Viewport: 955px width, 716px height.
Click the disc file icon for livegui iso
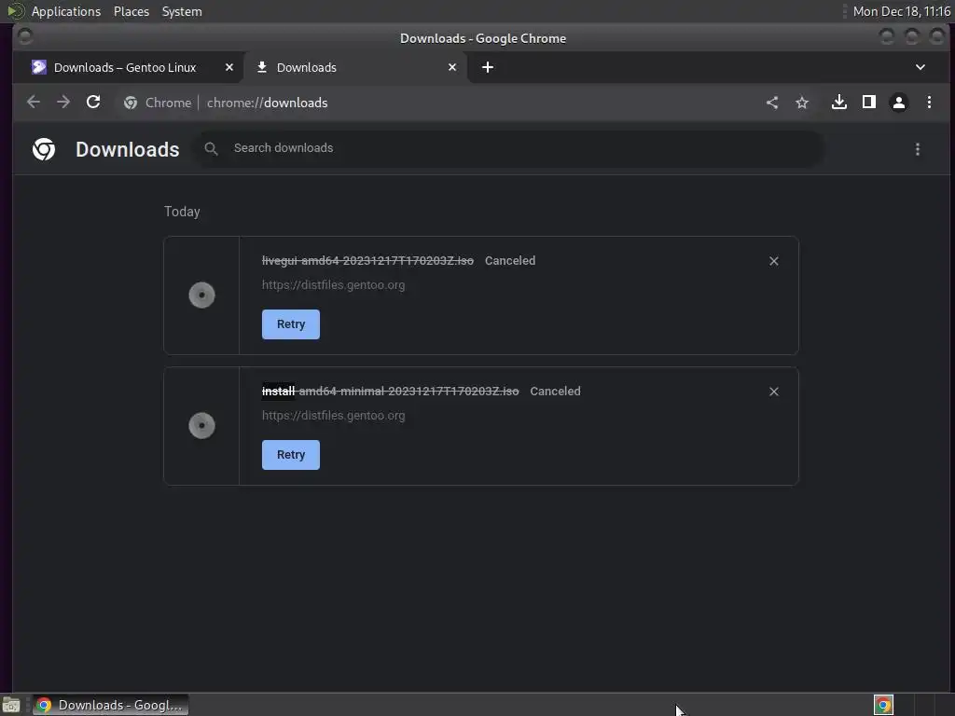pos(201,296)
